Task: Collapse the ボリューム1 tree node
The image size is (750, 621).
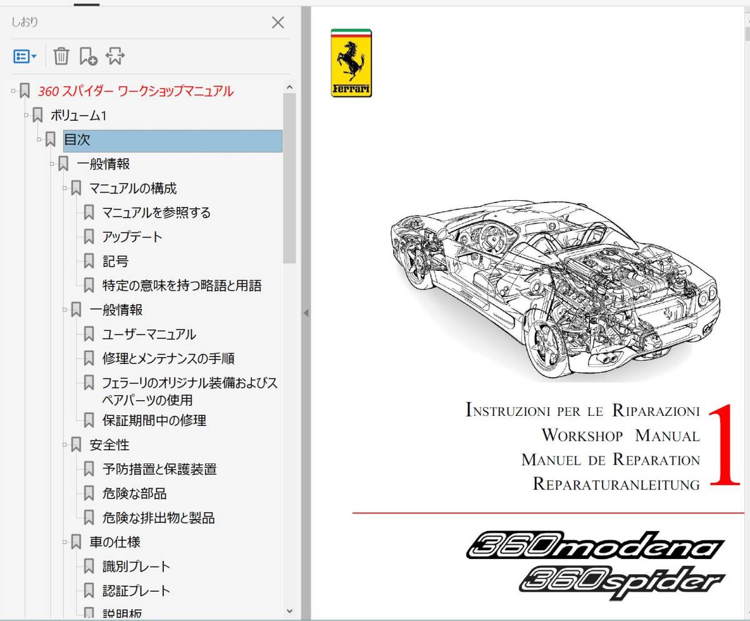Action: pyautogui.click(x=26, y=116)
